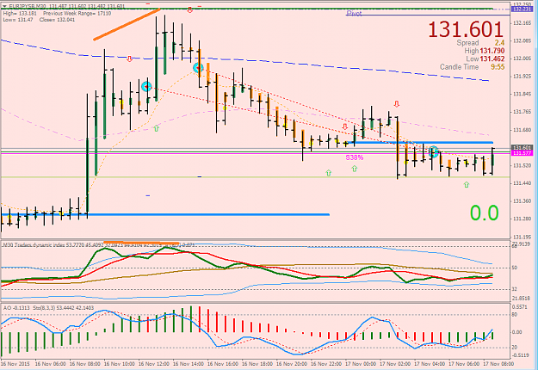Click the 17 Nov 08:00 time axis label
The width and height of the screenshot is (538, 370).
498,363
